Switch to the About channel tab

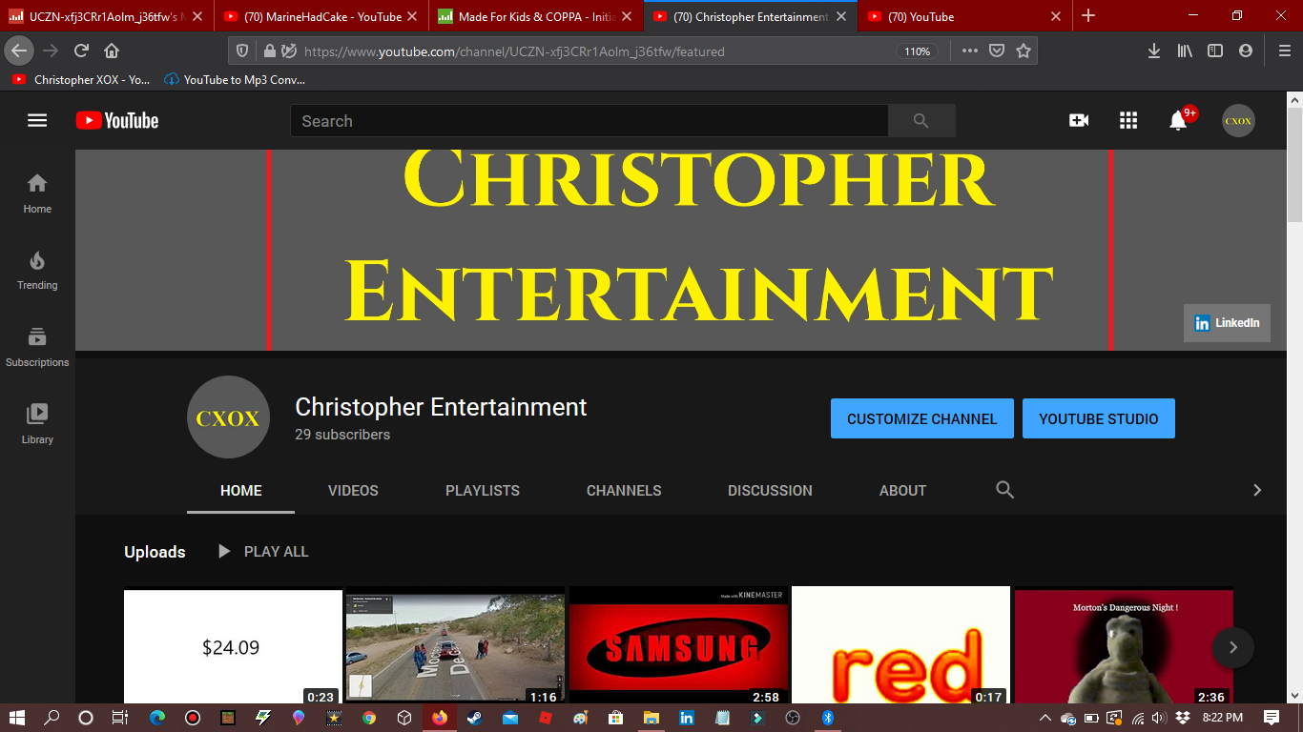(902, 490)
